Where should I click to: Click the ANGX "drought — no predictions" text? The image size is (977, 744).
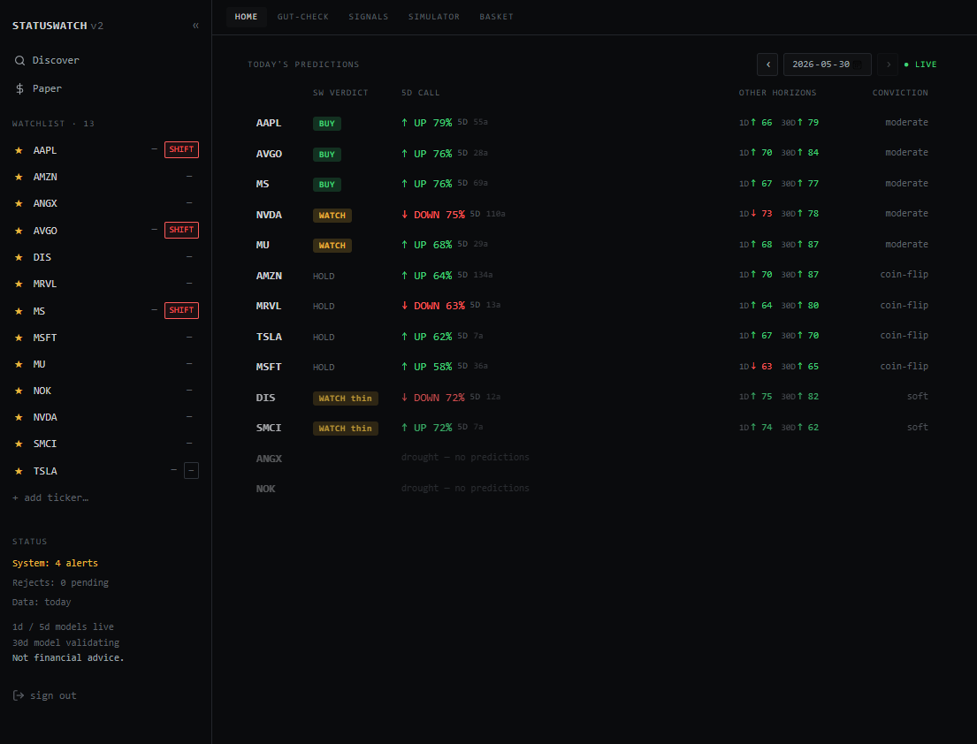point(465,457)
